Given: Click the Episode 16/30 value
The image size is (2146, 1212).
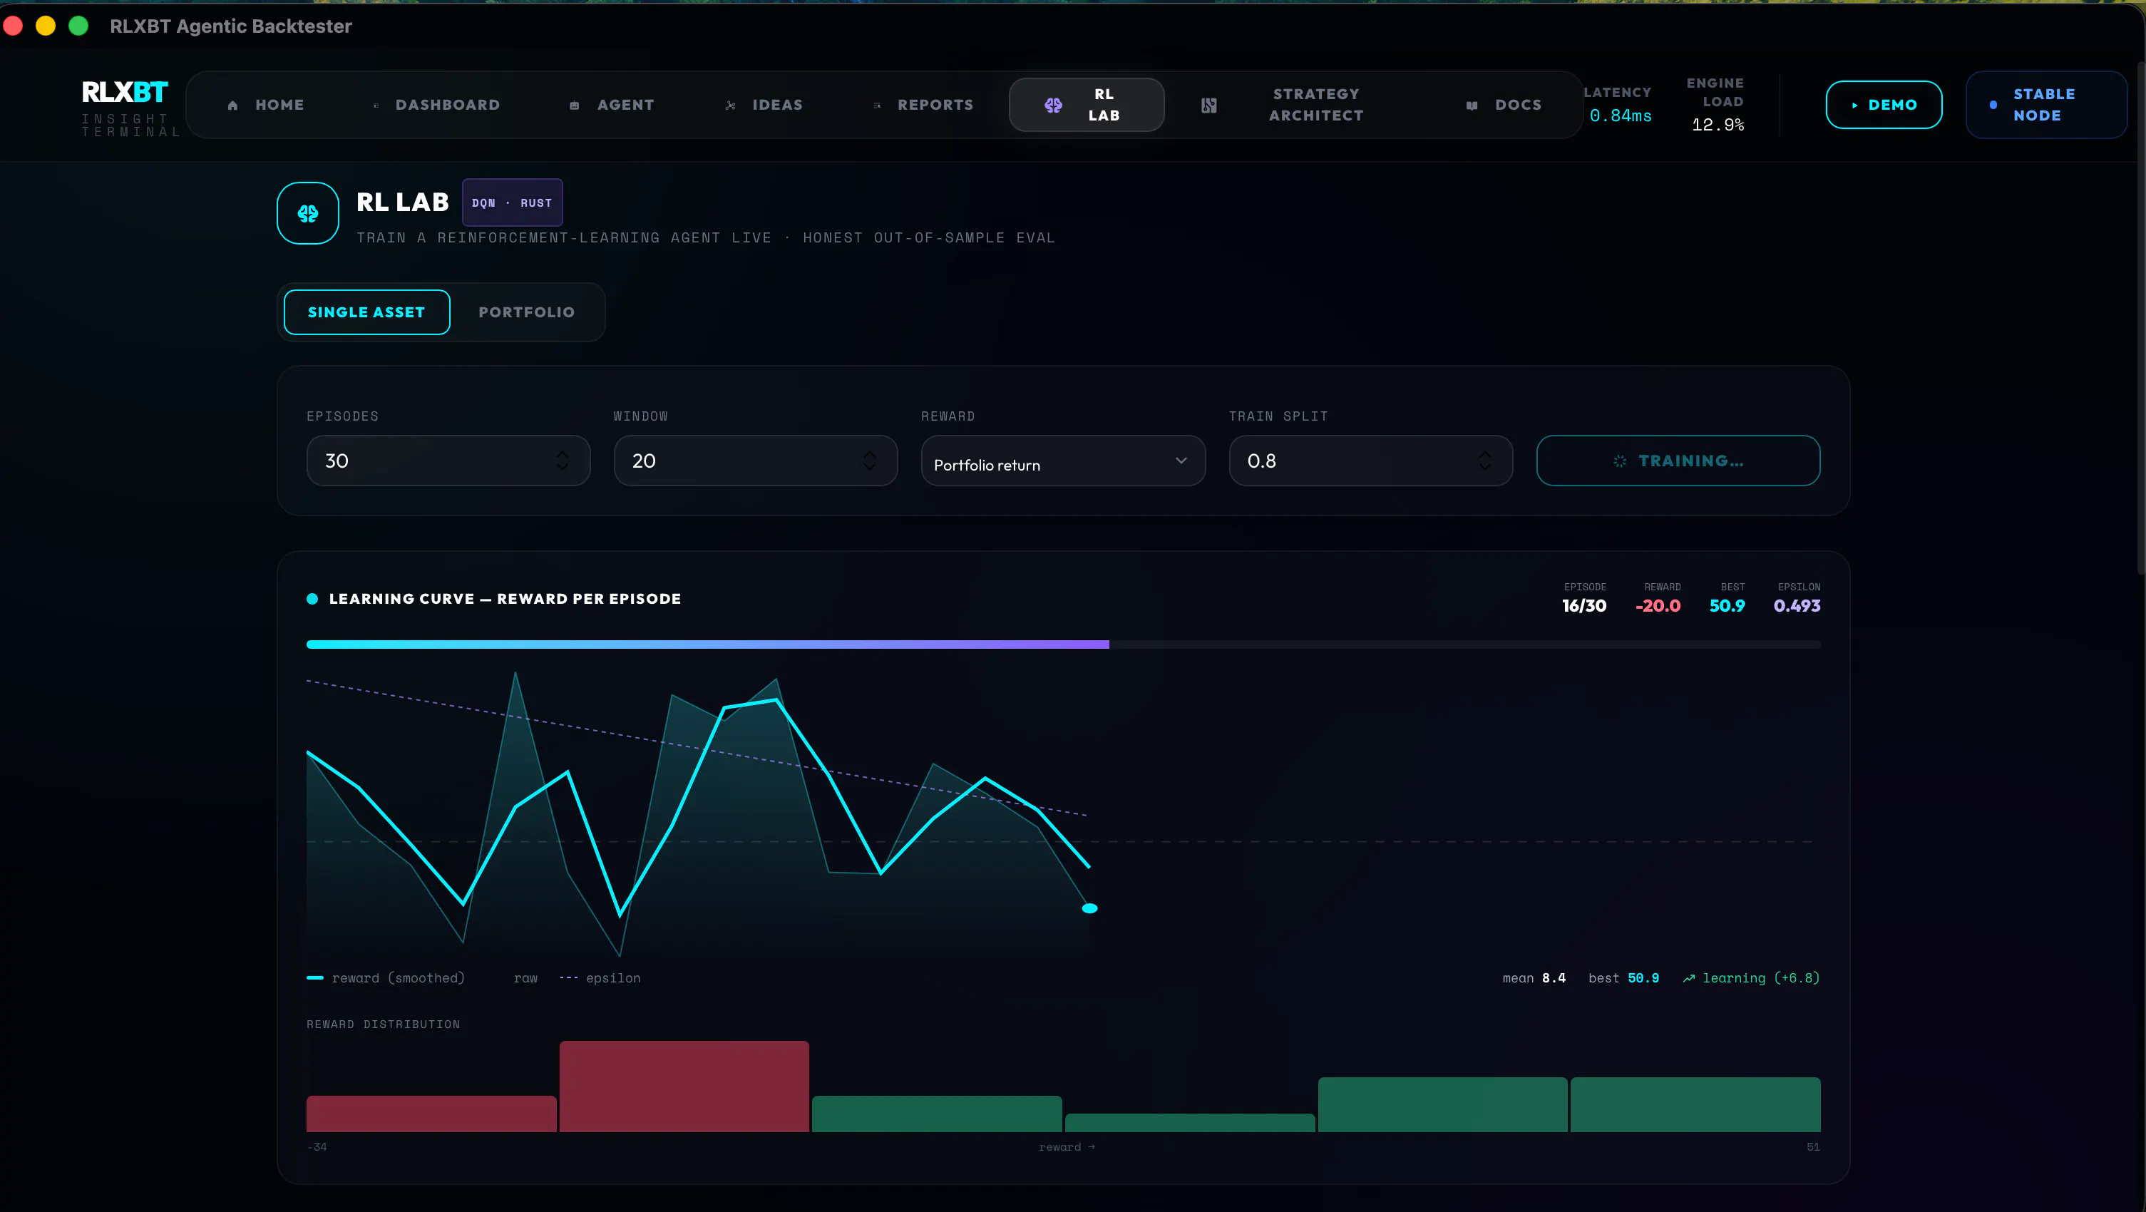Looking at the screenshot, I should coord(1584,605).
